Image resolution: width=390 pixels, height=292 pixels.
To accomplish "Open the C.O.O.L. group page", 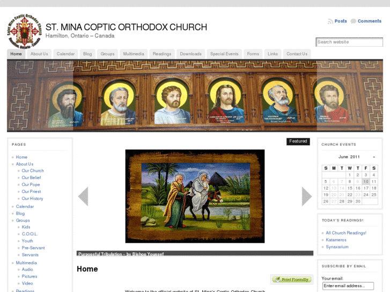I will coord(30,234).
